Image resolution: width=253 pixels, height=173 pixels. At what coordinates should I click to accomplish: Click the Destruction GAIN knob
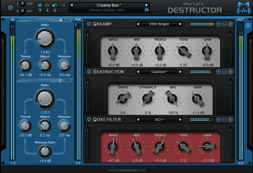click(x=197, y=99)
